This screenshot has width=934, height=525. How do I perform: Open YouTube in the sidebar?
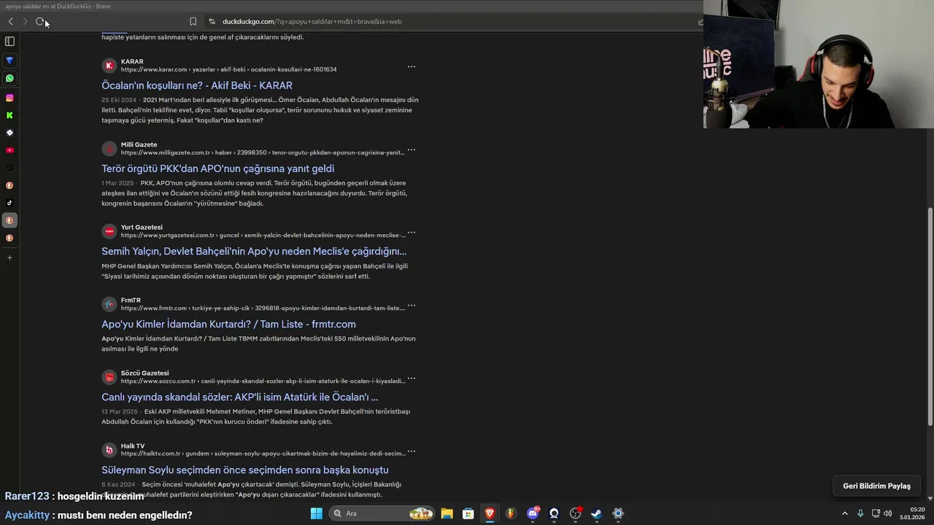9,150
